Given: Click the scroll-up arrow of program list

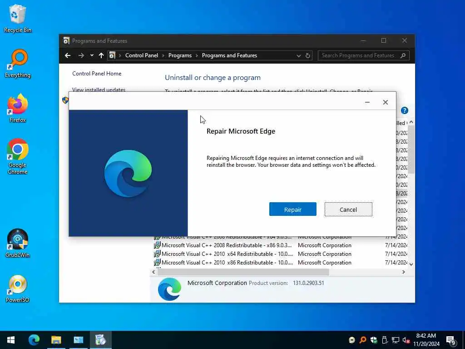Looking at the screenshot, I should 411,122.
